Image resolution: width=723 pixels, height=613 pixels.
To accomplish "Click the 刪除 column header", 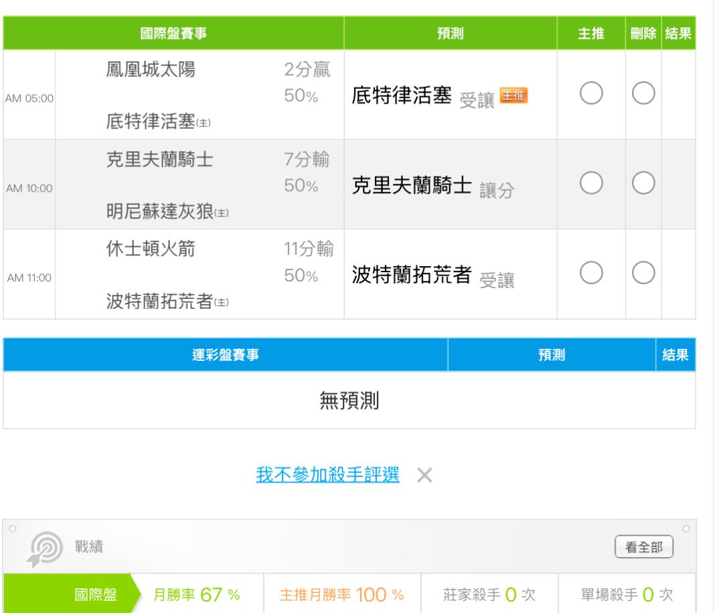I will (643, 33).
